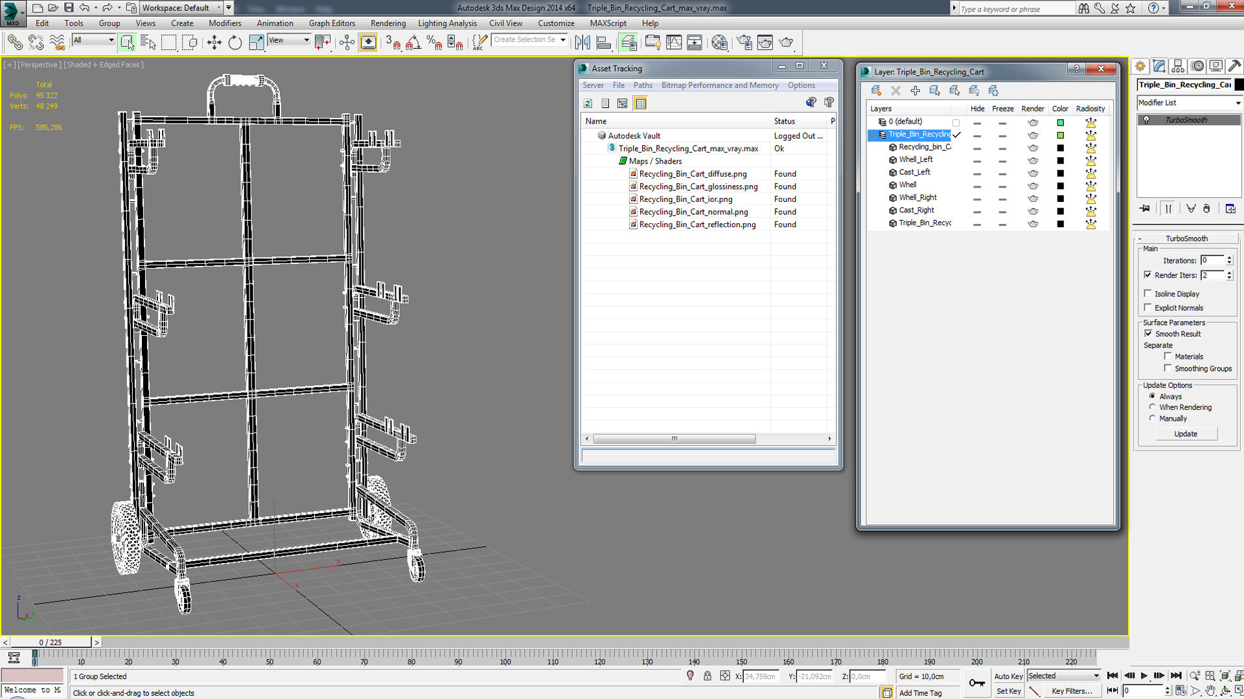The image size is (1244, 699).
Task: Uncheck the Smooth Result checkbox
Action: (1148, 334)
